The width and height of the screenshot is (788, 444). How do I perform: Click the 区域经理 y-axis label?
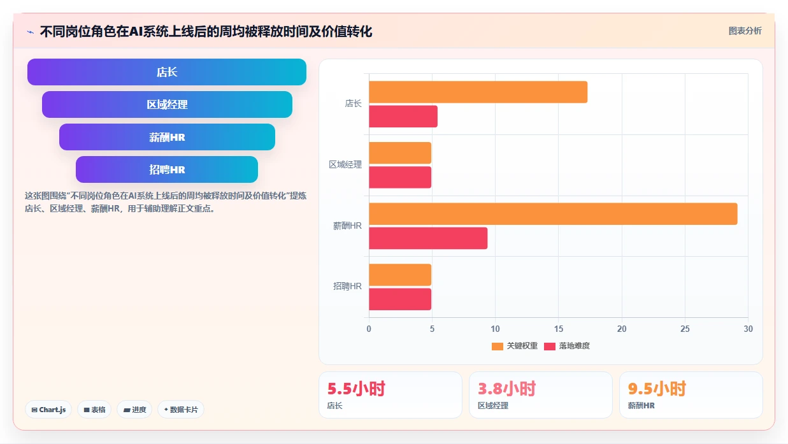[x=345, y=164]
